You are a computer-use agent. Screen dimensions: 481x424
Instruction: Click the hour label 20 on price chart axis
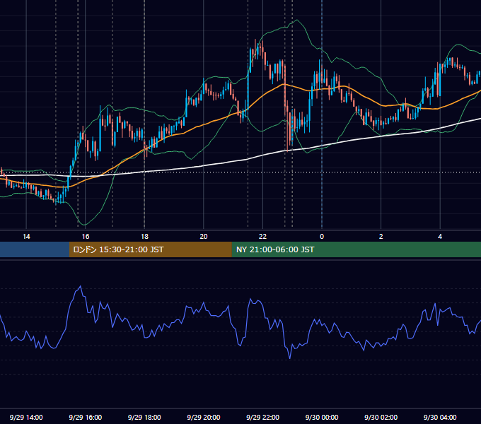pyautogui.click(x=204, y=237)
